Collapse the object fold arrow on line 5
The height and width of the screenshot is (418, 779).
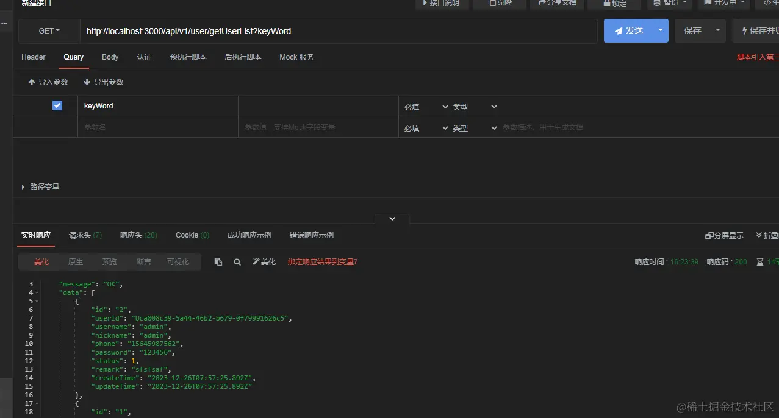tap(37, 302)
